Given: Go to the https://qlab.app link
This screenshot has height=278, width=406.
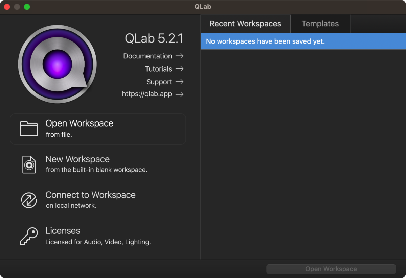Looking at the screenshot, I should pyautogui.click(x=147, y=94).
